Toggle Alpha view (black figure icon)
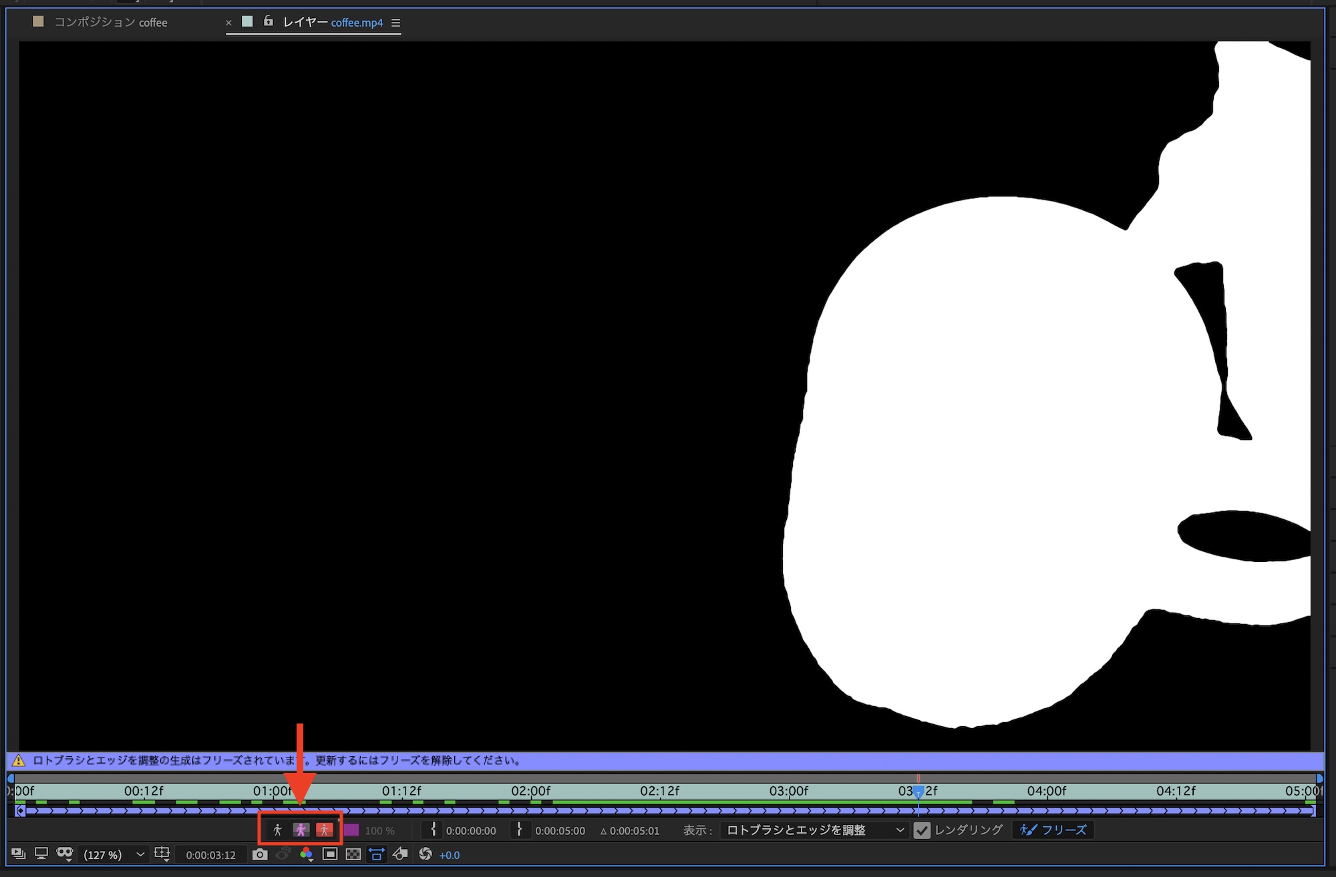This screenshot has width=1336, height=877. click(x=278, y=830)
